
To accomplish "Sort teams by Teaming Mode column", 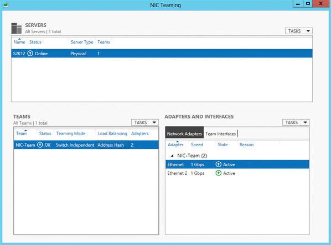I will pos(71,134).
